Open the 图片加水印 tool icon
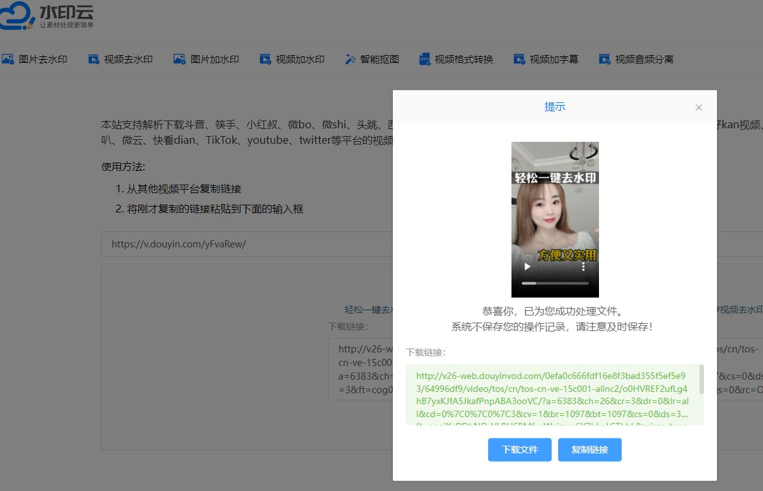The width and height of the screenshot is (763, 491). click(x=178, y=59)
